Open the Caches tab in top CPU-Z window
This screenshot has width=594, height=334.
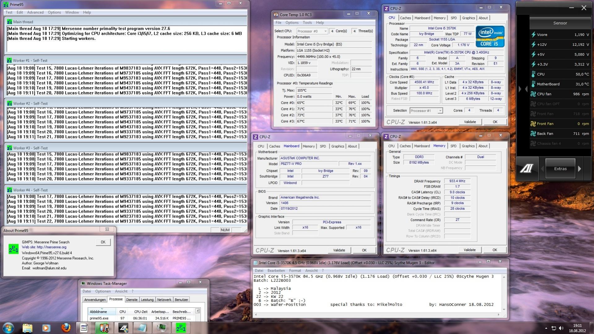[405, 18]
